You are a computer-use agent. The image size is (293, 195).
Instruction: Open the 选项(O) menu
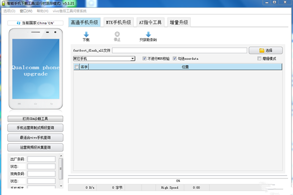coord(9,11)
